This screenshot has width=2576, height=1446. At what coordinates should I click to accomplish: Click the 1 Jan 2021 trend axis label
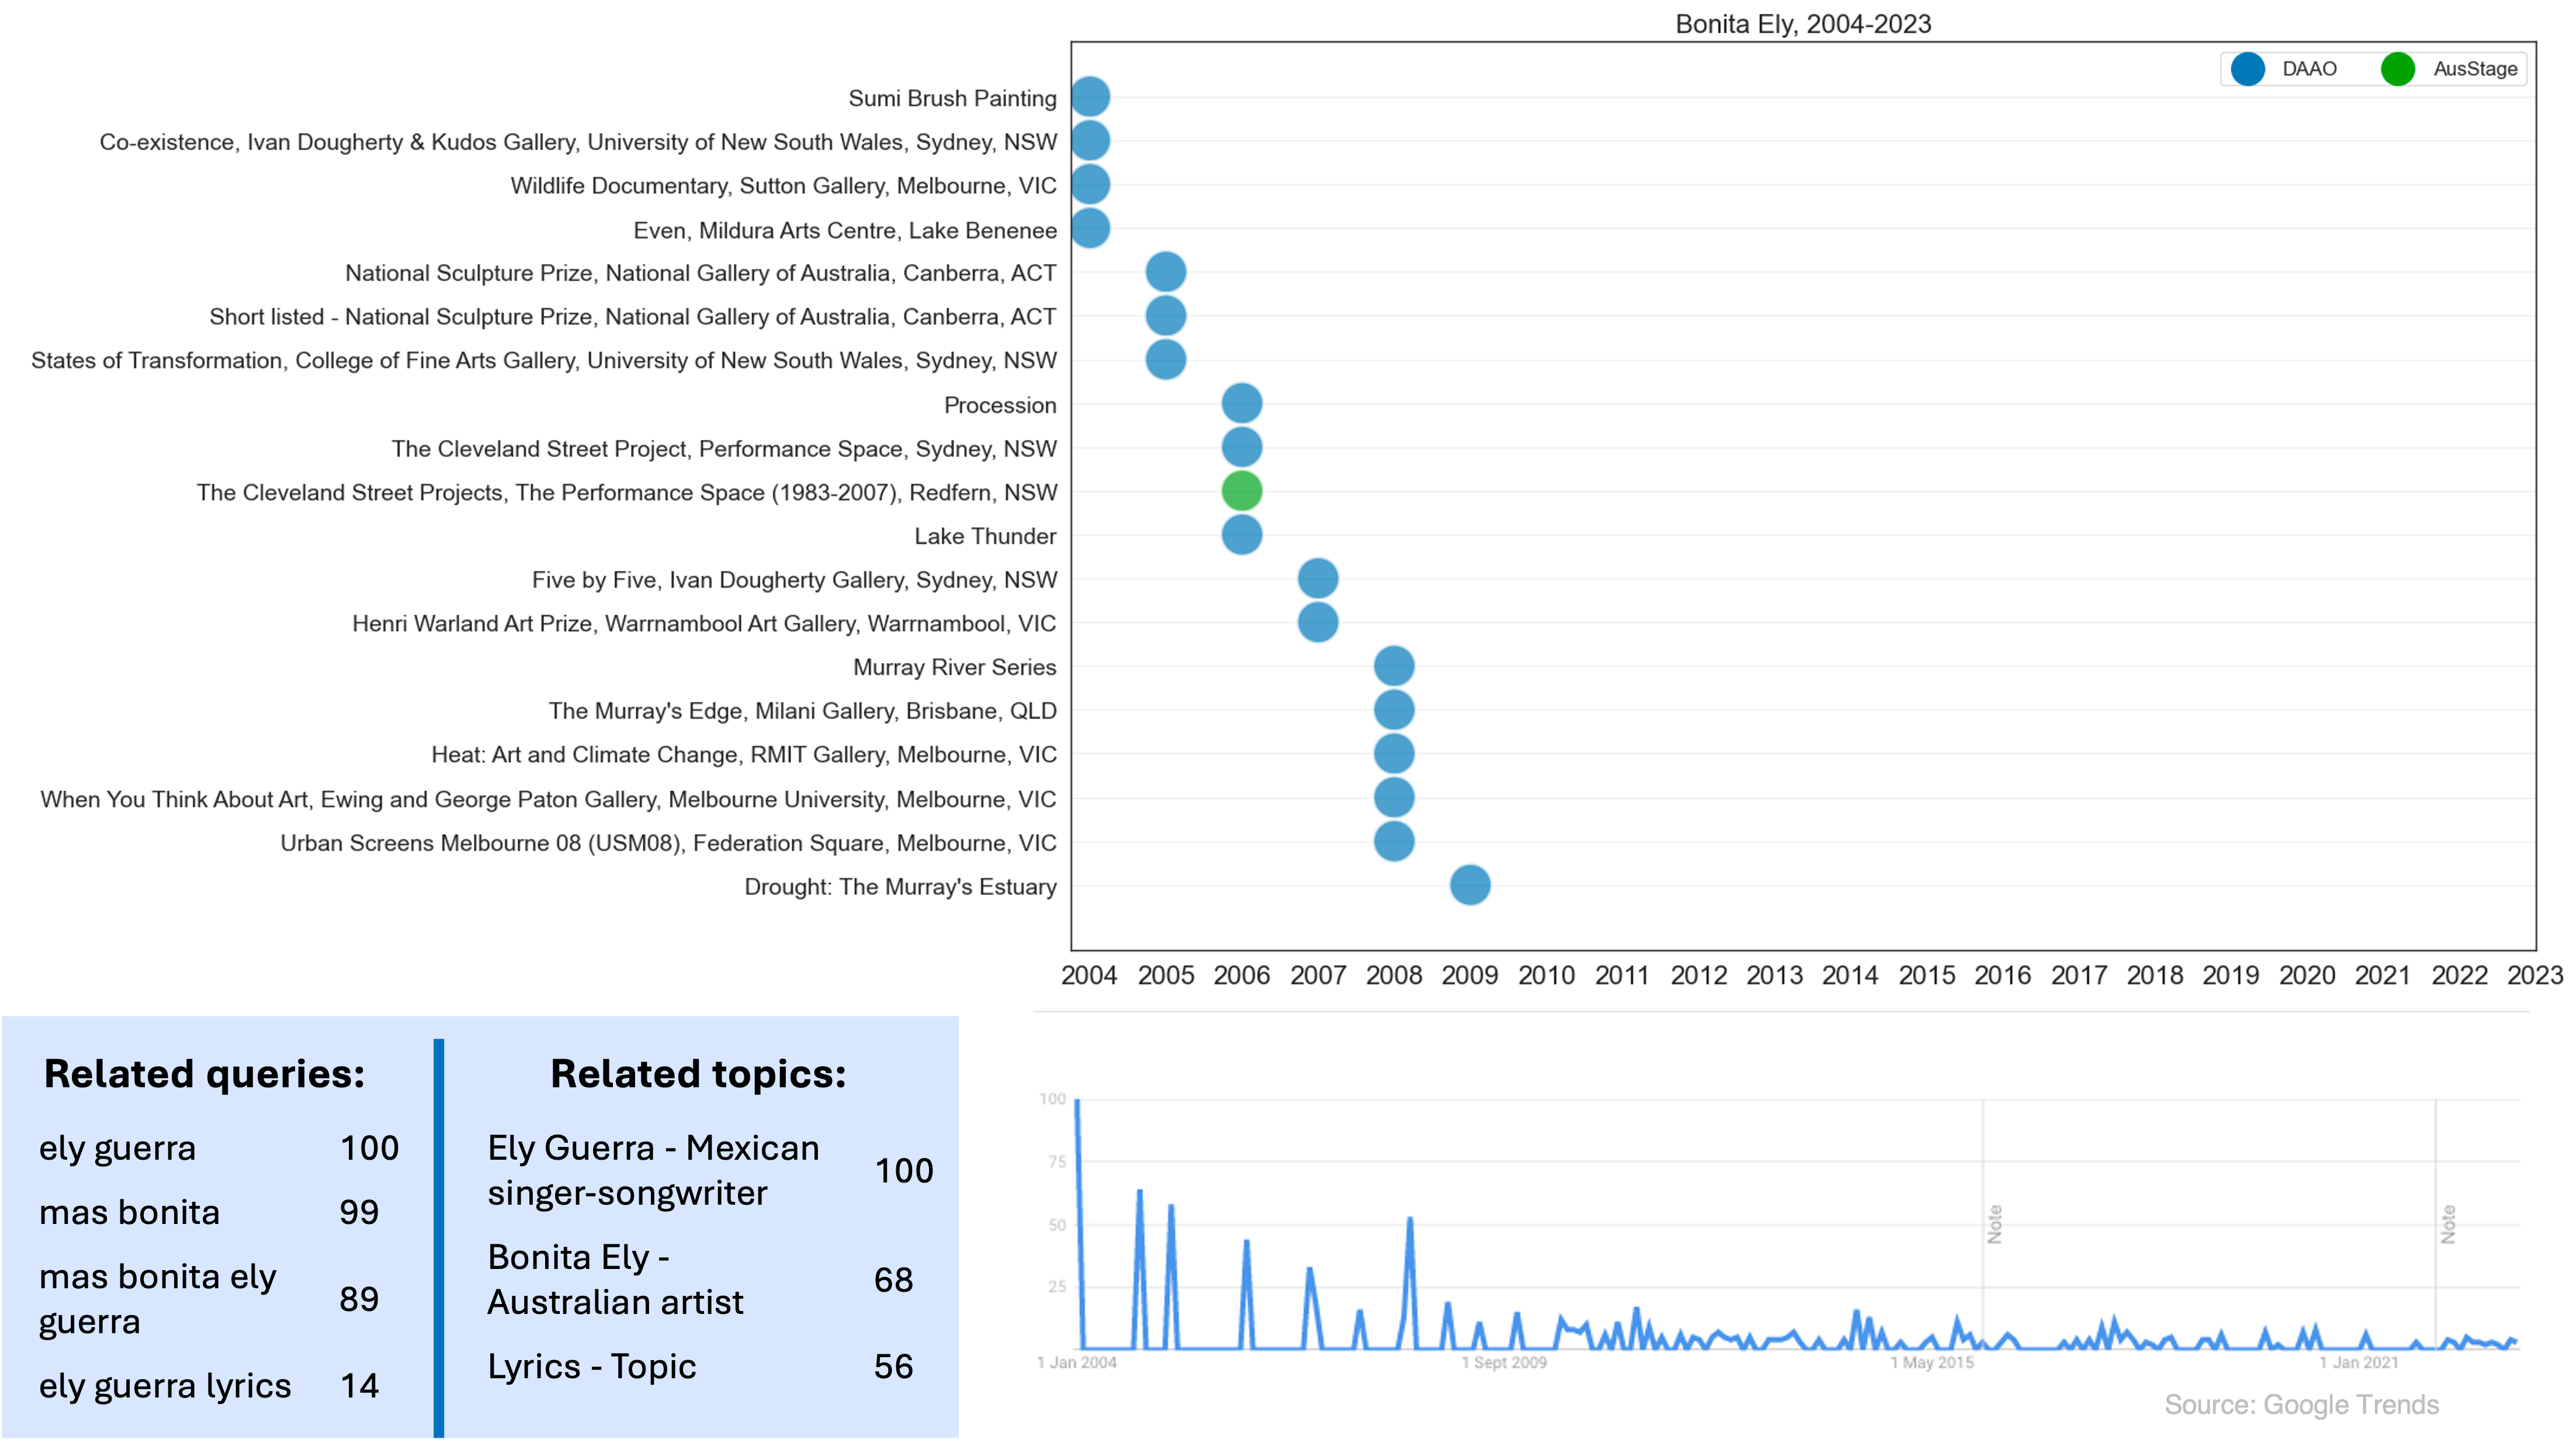pyautogui.click(x=2359, y=1363)
